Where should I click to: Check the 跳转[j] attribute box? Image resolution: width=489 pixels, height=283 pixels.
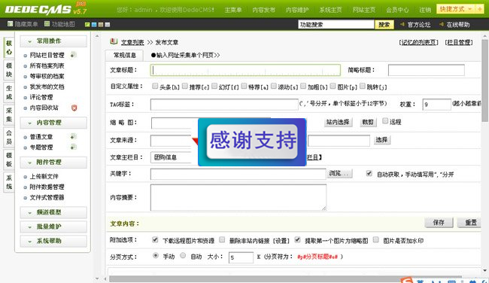363,86
